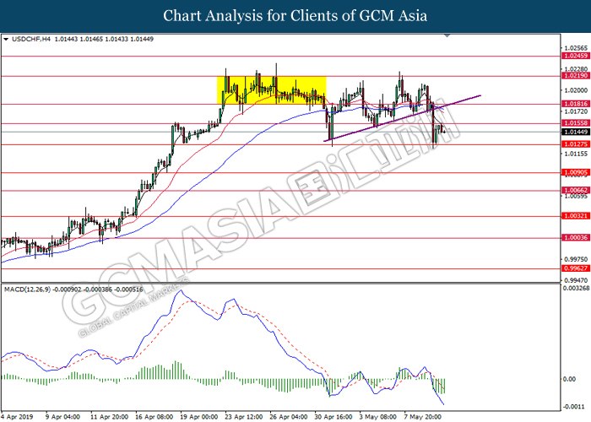
Task: Click the 23 Apr 12:00 time label
Action: click(244, 417)
